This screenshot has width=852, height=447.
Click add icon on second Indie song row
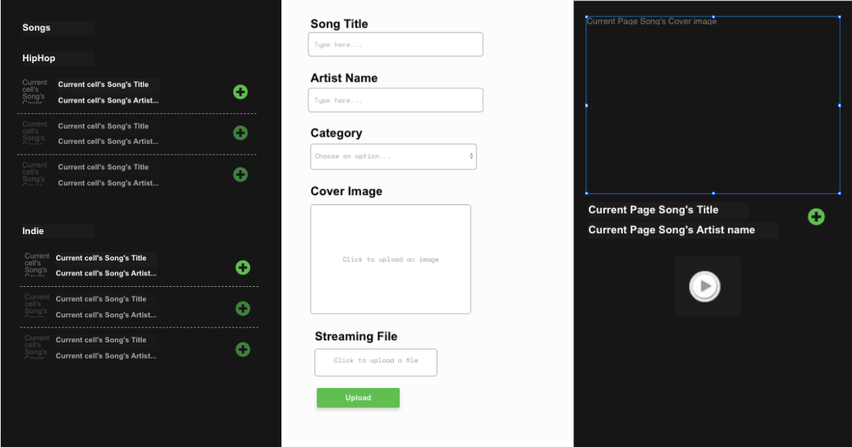click(x=243, y=308)
